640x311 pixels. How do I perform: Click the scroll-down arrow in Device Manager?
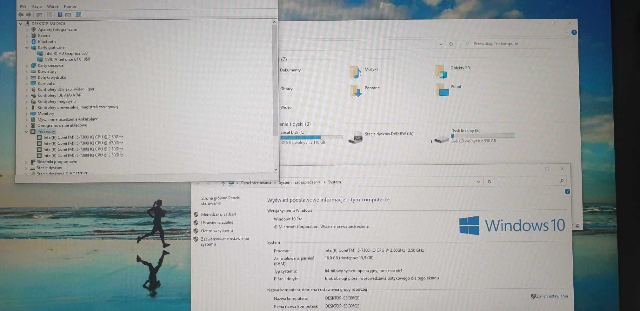pos(276,169)
